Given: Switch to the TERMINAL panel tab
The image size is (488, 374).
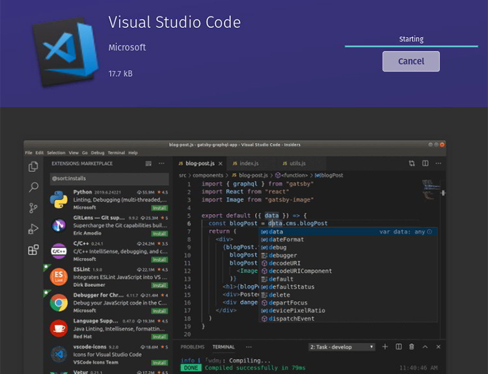Looking at the screenshot, I should tap(223, 347).
